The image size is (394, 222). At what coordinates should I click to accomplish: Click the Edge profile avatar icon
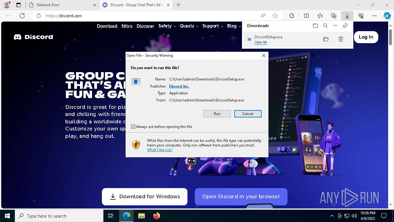pyautogui.click(x=7, y=5)
